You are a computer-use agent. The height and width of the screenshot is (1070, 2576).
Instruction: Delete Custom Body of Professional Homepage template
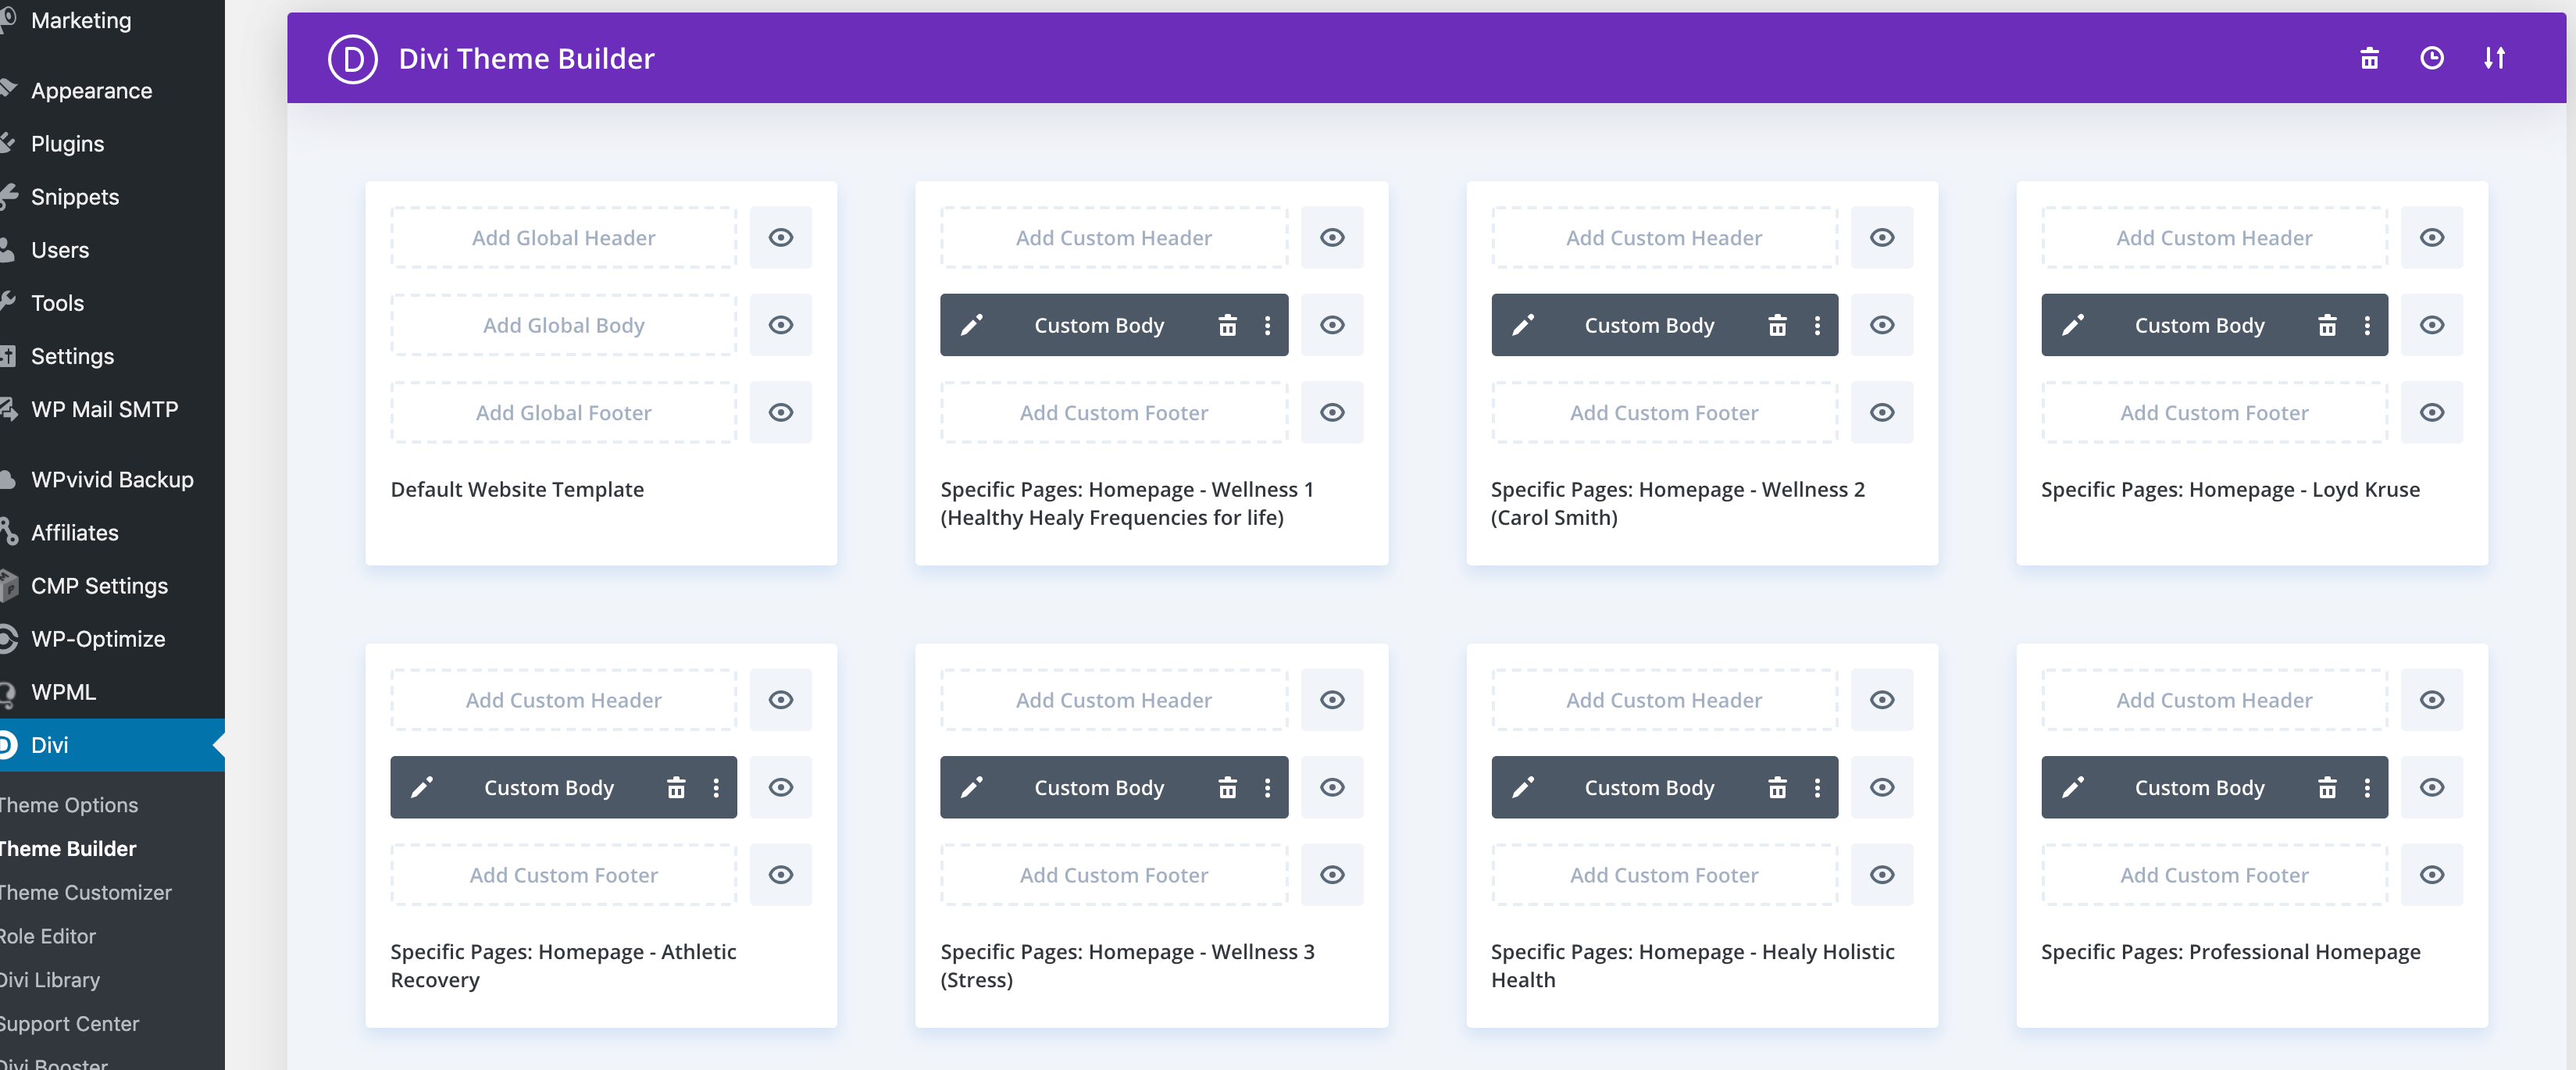click(2327, 787)
